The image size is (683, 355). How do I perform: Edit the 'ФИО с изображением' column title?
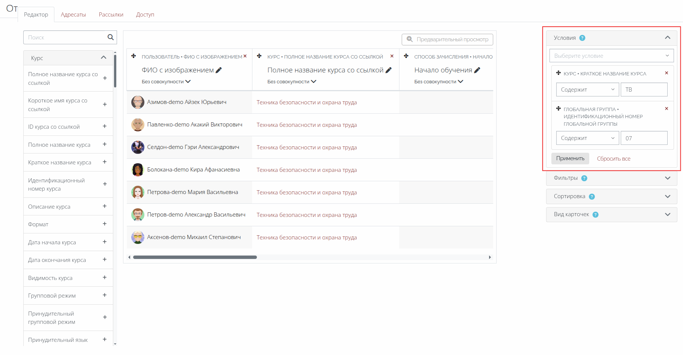click(x=219, y=70)
